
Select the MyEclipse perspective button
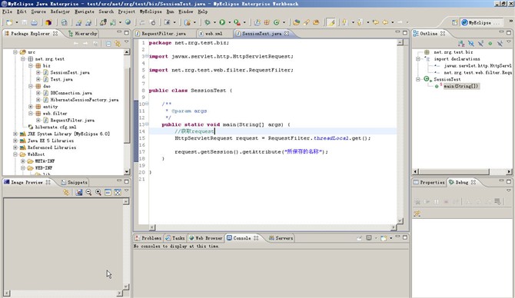click(480, 22)
